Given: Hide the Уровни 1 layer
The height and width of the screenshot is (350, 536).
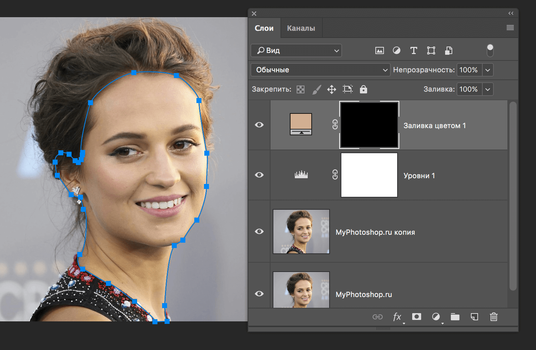Looking at the screenshot, I should [x=259, y=175].
